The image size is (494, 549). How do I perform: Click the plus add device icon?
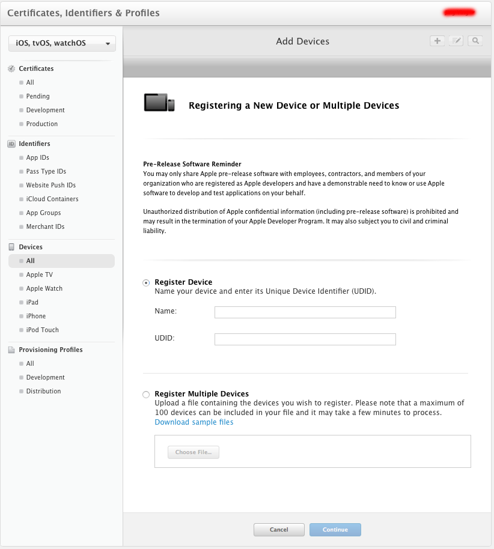tap(437, 41)
